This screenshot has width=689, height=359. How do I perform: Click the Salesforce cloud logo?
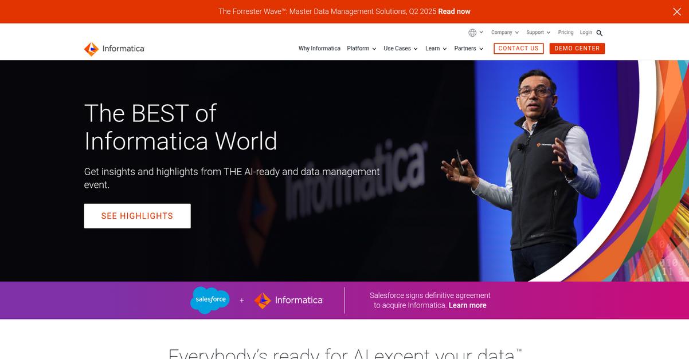coord(210,300)
